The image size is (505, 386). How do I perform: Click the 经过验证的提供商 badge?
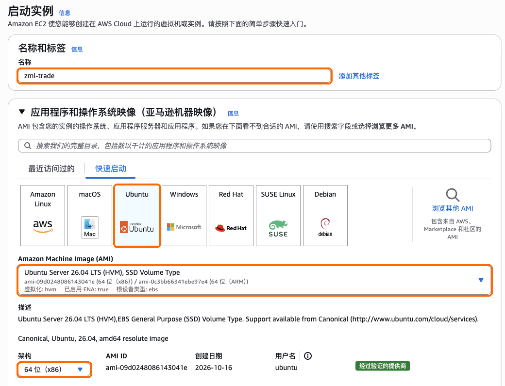(383, 366)
